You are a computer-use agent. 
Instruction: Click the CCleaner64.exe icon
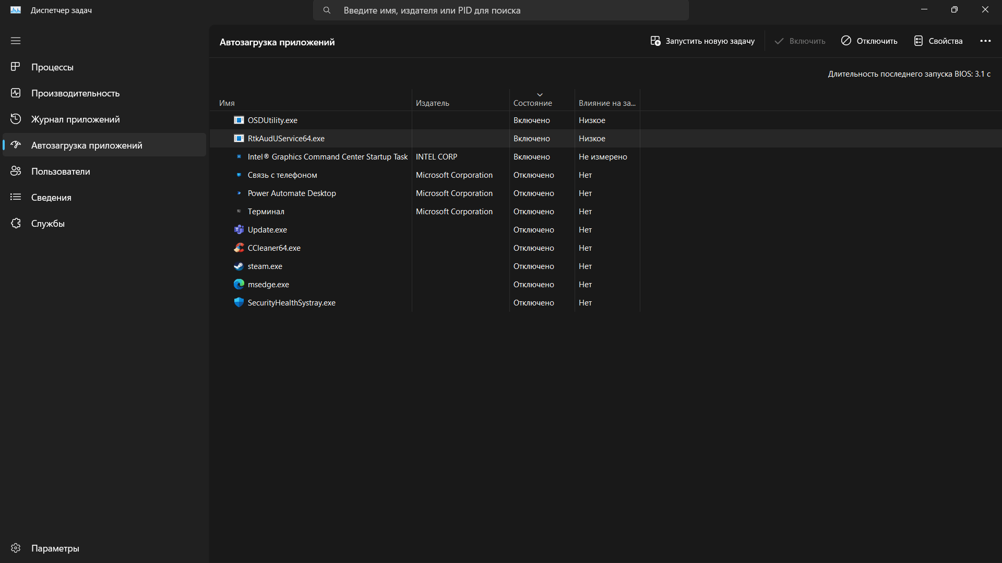click(238, 248)
